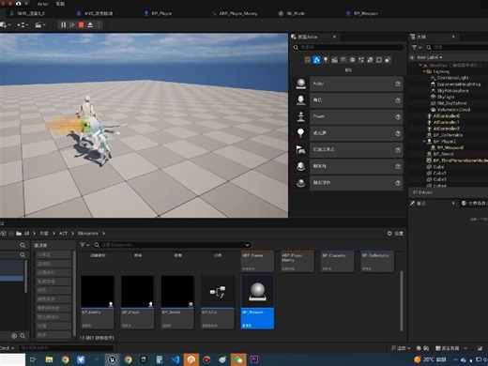
Task: Close the Place Actors panel tab
Action: point(334,37)
